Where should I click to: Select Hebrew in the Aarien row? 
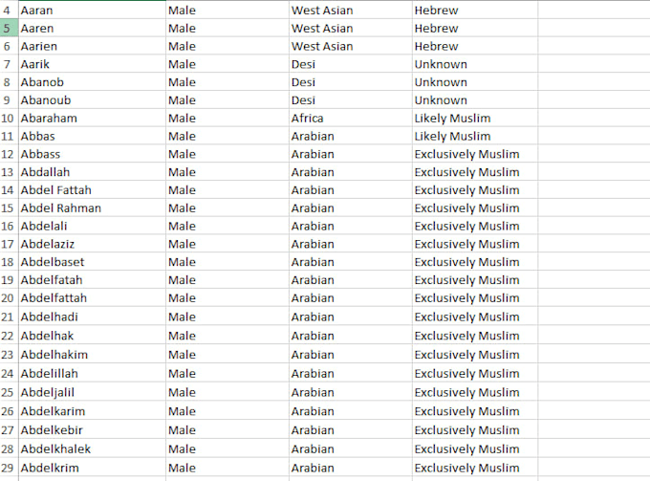(x=475, y=46)
